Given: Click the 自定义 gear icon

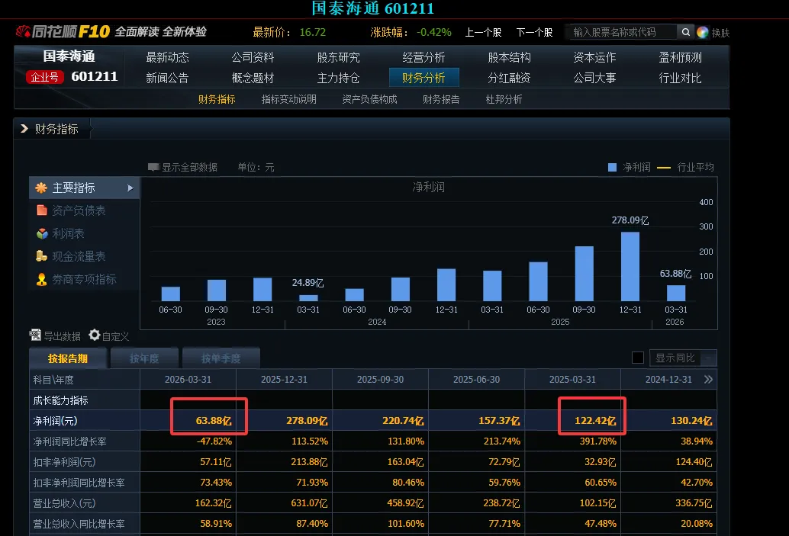Looking at the screenshot, I should click(x=95, y=335).
